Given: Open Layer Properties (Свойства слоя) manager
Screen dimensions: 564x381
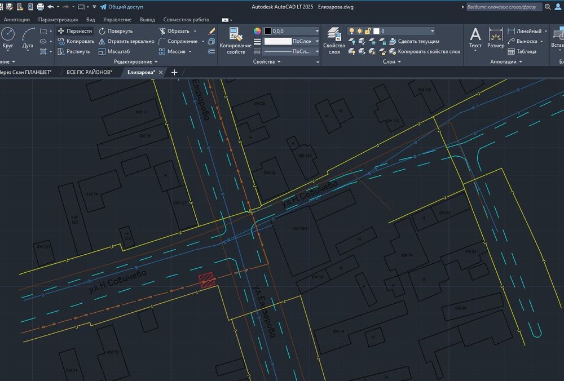Looking at the screenshot, I should click(334, 41).
